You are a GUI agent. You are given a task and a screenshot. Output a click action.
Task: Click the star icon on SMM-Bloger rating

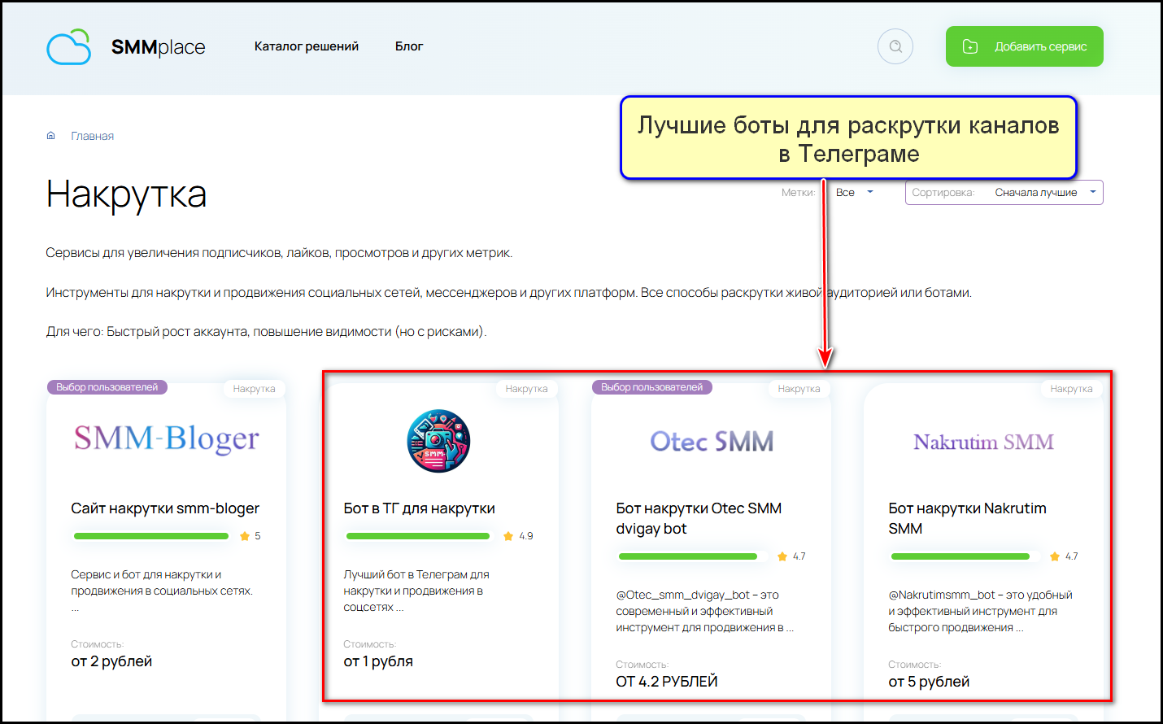[x=245, y=536]
